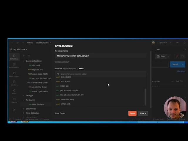Click New Folder in the dialog
This screenshot has height=141, width=188.
60,113
